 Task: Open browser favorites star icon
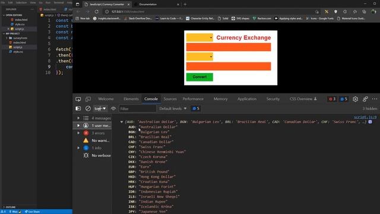tap(355, 12)
